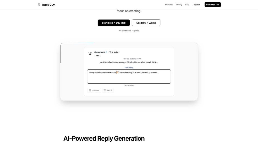Click the smiley icon on Emoji button
The width and height of the screenshot is (258, 145).
[105, 90]
